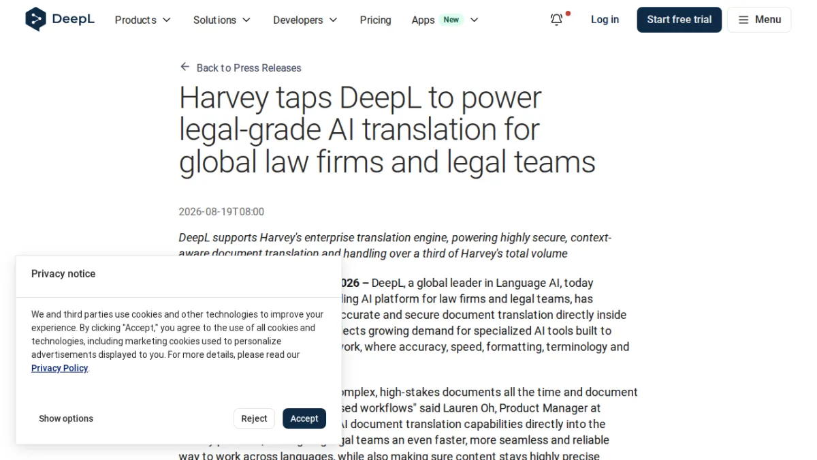Go Back to Press Releases
Image resolution: width=817 pixels, height=460 pixels.
click(x=249, y=67)
